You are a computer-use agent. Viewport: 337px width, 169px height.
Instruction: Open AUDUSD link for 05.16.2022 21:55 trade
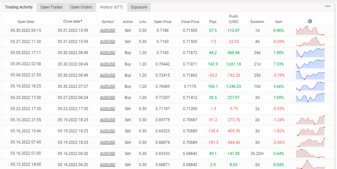[108, 120]
